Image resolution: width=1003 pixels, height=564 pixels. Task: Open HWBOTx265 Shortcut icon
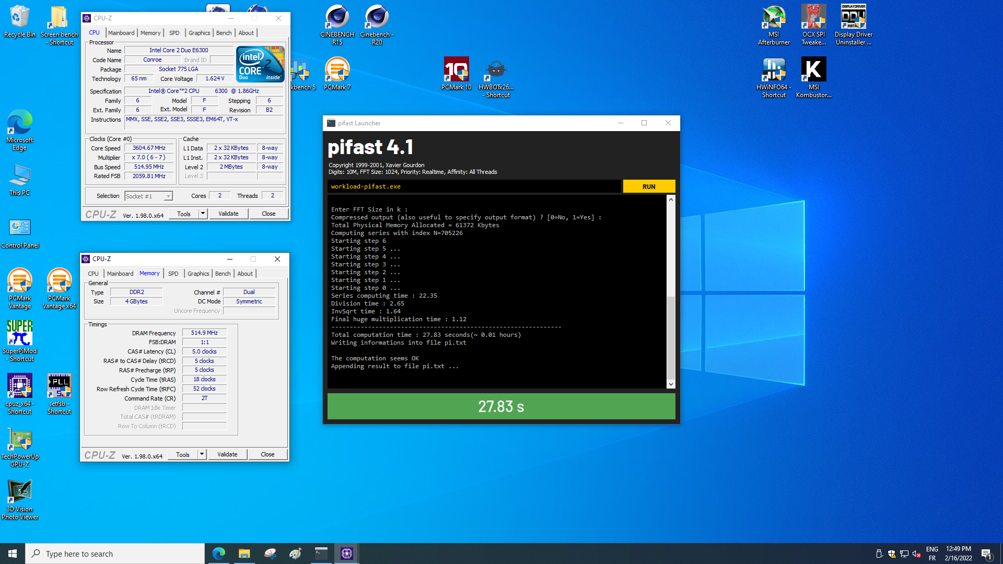tap(496, 77)
